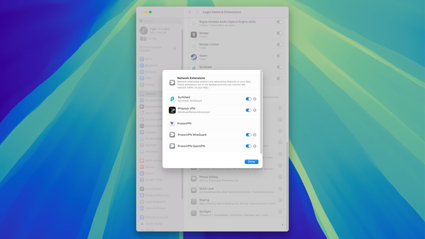Show info for the Quick Look extensions

280,188
